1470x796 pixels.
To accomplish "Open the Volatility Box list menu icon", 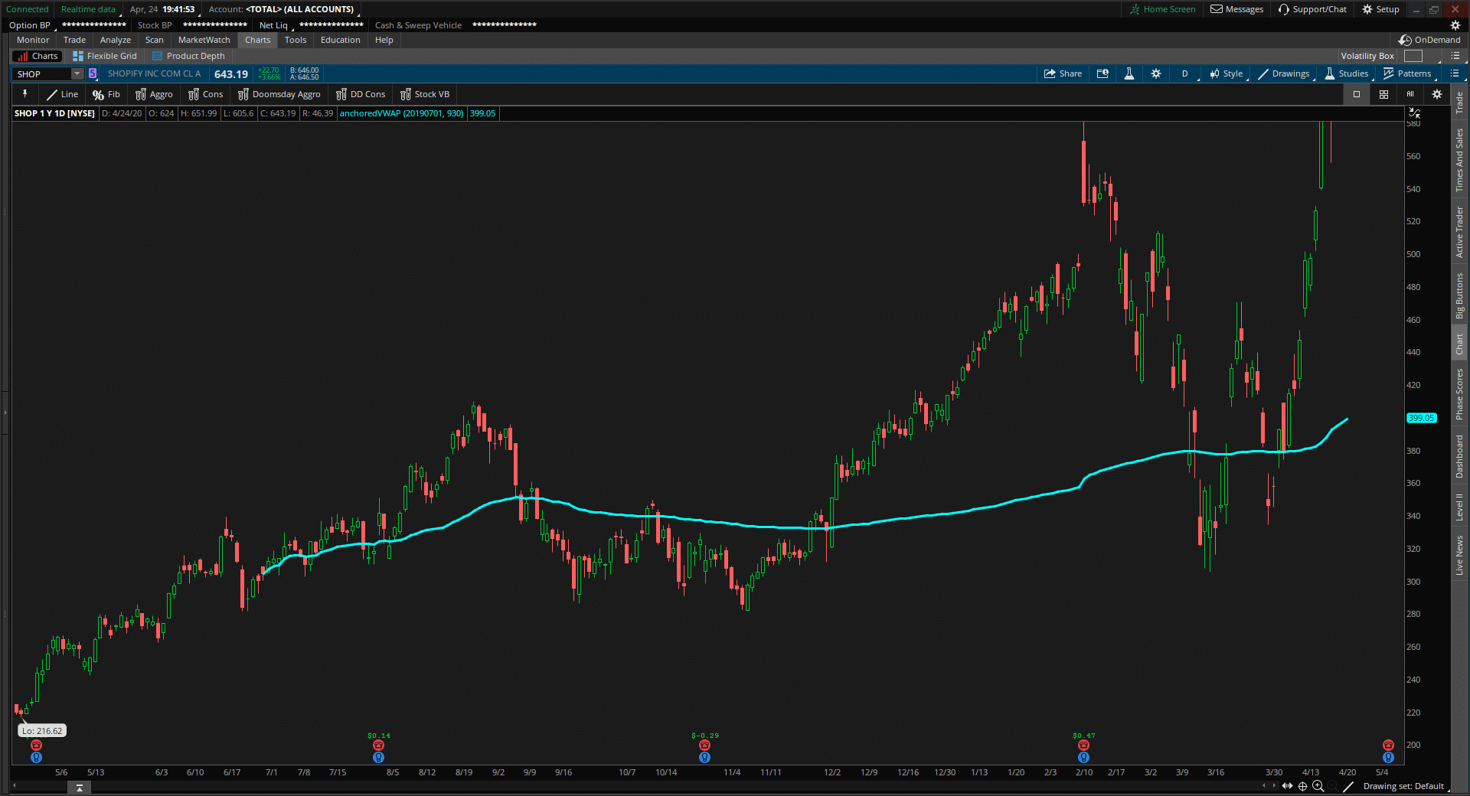I will (1455, 56).
